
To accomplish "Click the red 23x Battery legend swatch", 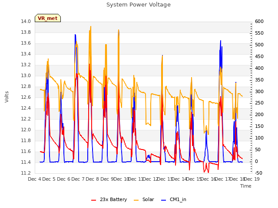I will pos(93,200).
